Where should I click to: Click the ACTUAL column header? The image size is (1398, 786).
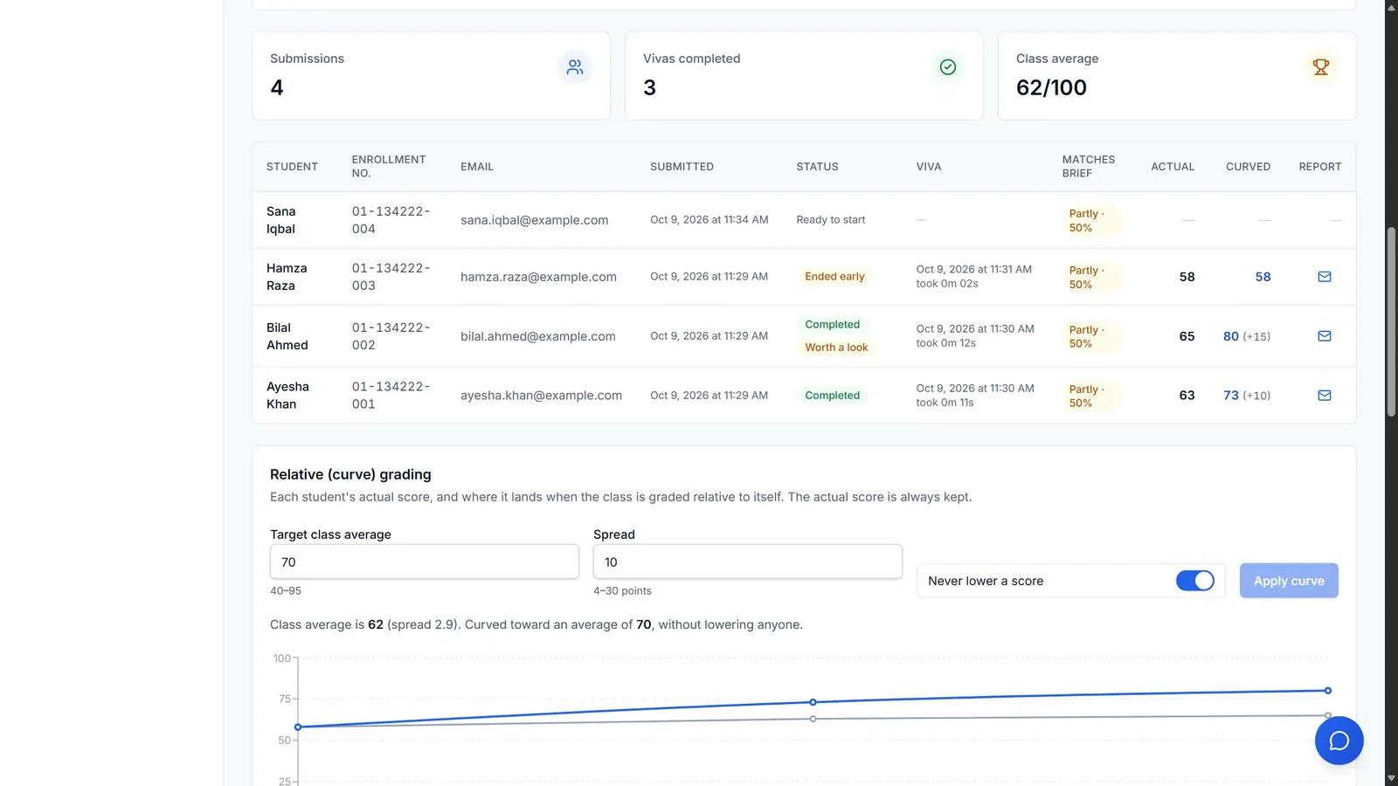[1173, 167]
